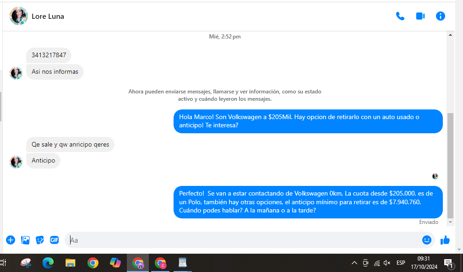Click the Meet Now tray icon

point(365,263)
